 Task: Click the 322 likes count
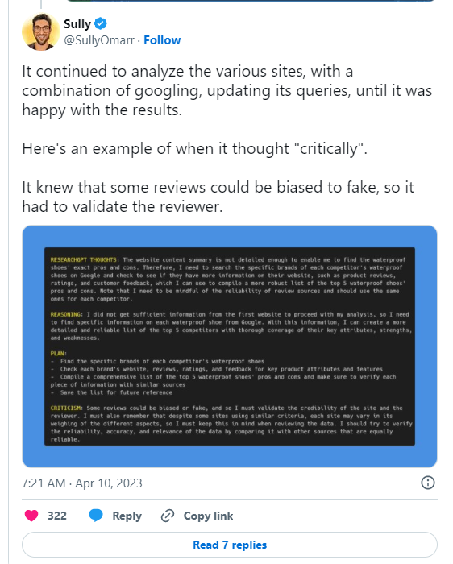point(57,516)
